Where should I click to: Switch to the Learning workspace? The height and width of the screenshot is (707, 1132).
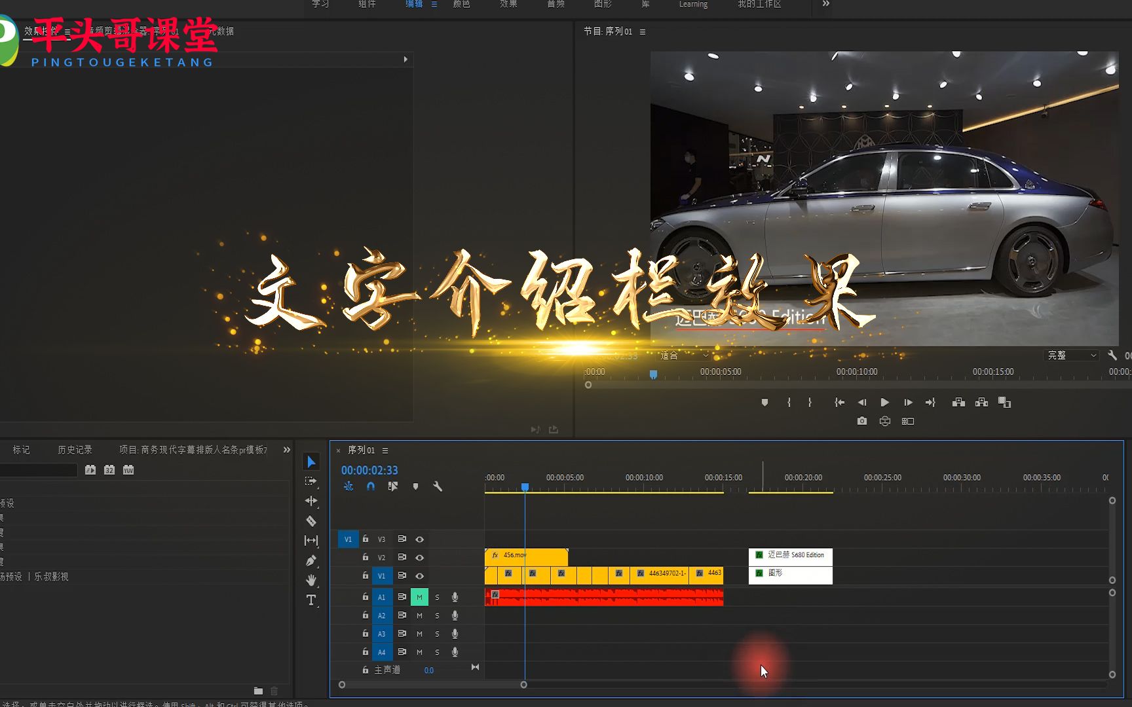(x=693, y=4)
